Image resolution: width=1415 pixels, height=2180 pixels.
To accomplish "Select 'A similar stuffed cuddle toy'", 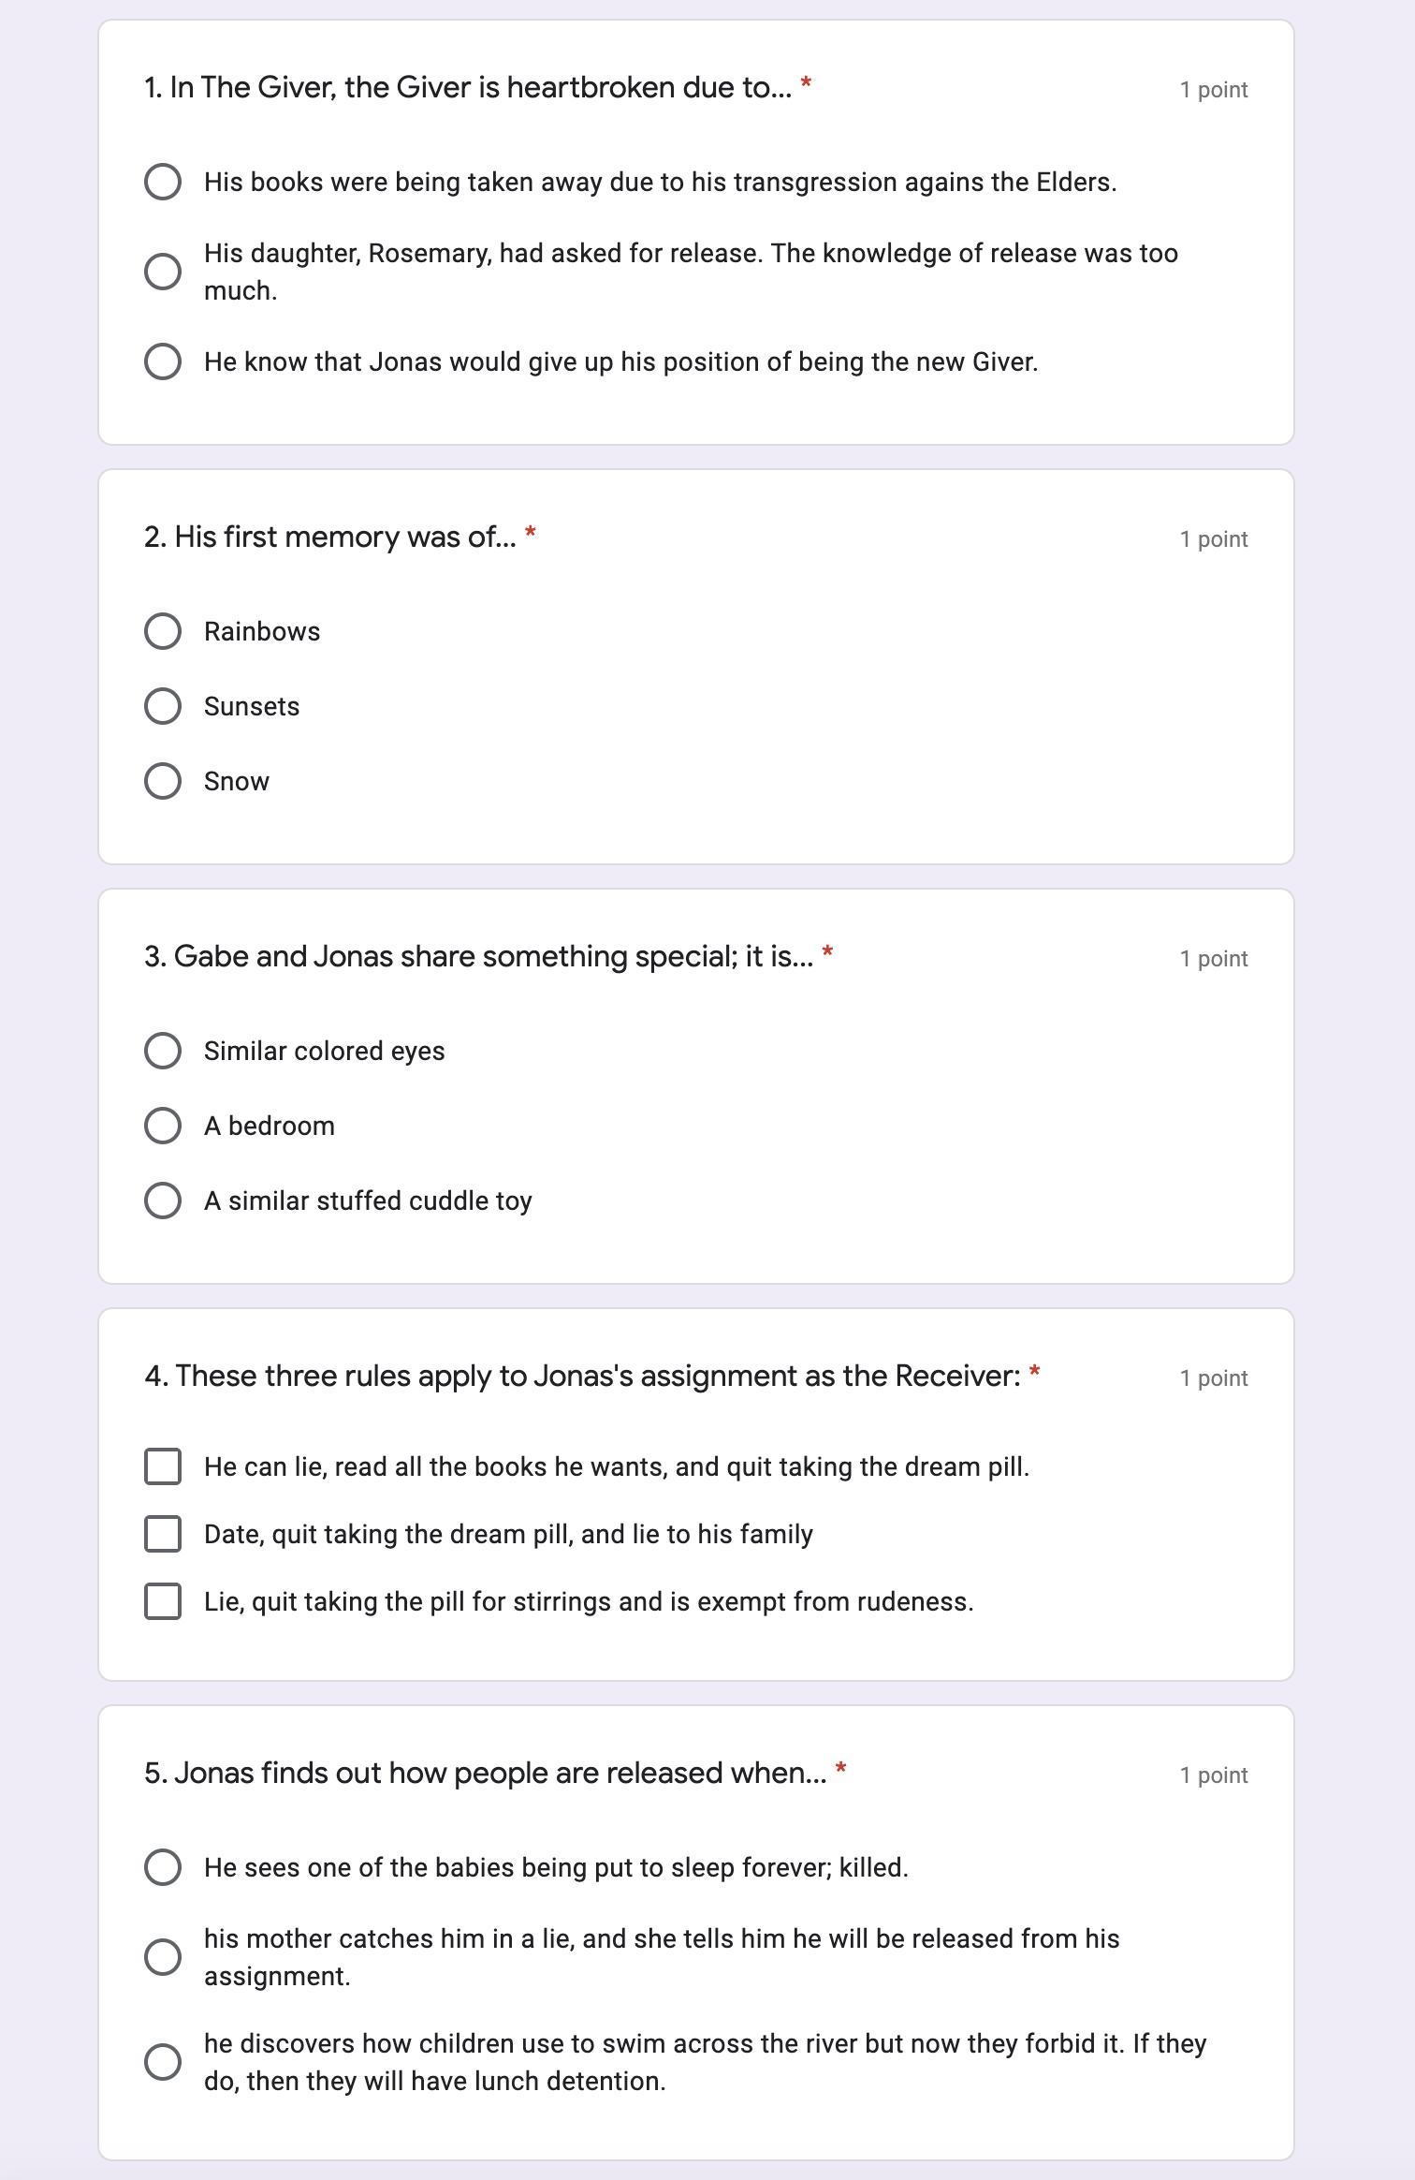I will click(163, 1200).
